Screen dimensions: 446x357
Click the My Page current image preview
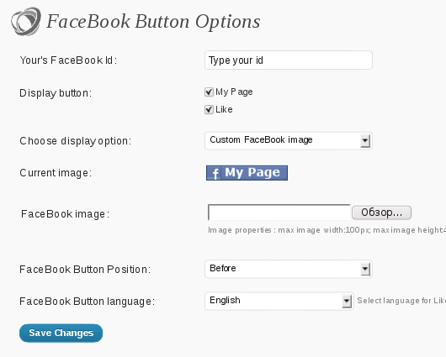tap(247, 173)
